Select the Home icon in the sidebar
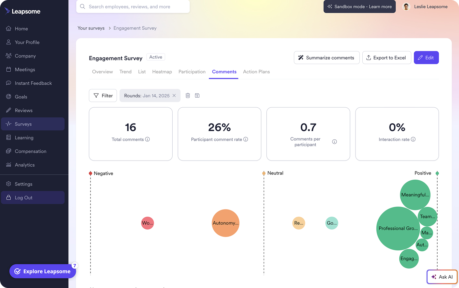Image resolution: width=459 pixels, height=288 pixels. pos(9,29)
